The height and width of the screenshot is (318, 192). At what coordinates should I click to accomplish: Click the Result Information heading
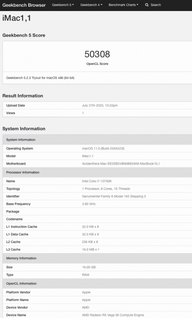click(x=23, y=96)
